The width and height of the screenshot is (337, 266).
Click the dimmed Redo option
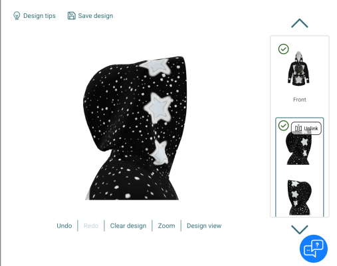[91, 225]
